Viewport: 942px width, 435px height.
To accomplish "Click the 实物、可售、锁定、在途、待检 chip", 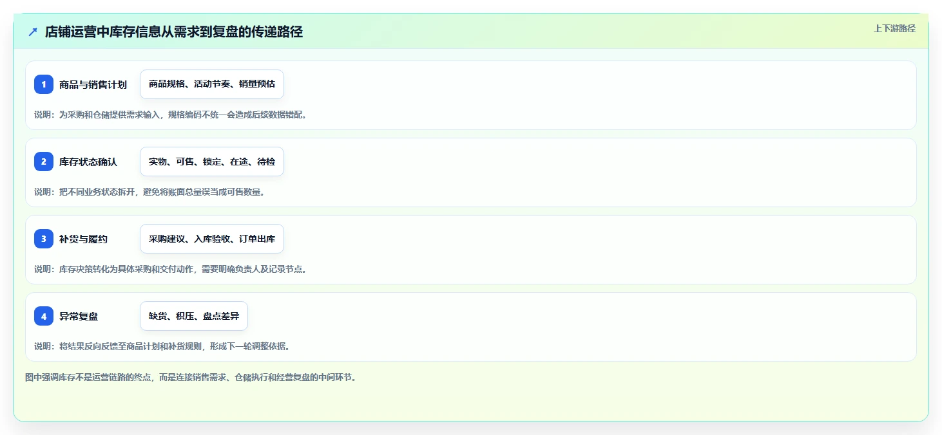I will (212, 162).
